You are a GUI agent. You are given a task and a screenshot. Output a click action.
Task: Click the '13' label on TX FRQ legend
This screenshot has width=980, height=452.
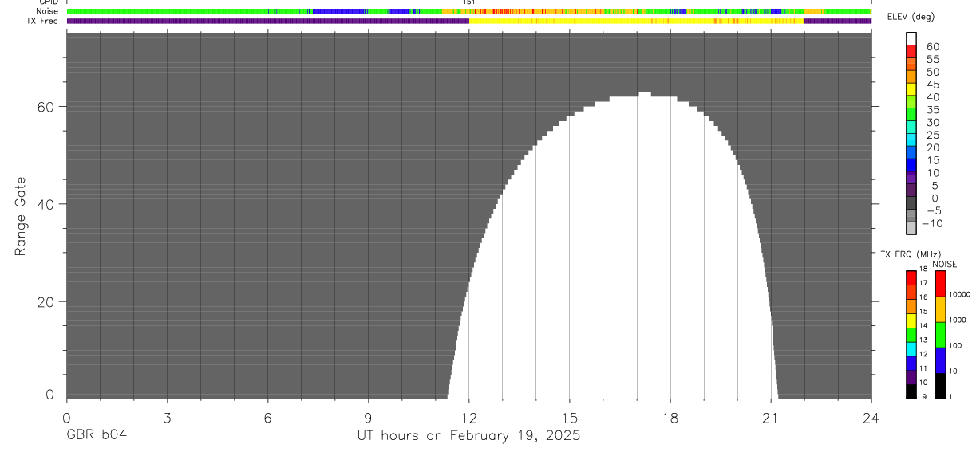pyautogui.click(x=923, y=340)
